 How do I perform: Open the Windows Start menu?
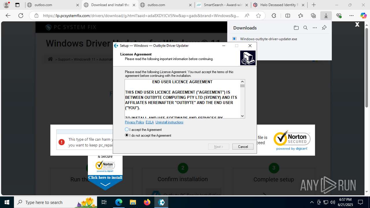point(7,202)
